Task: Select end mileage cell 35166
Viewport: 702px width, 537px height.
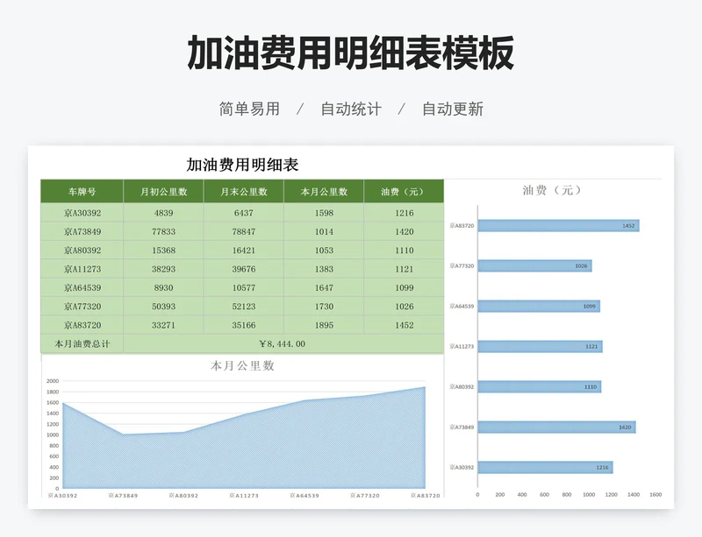Action: [244, 325]
